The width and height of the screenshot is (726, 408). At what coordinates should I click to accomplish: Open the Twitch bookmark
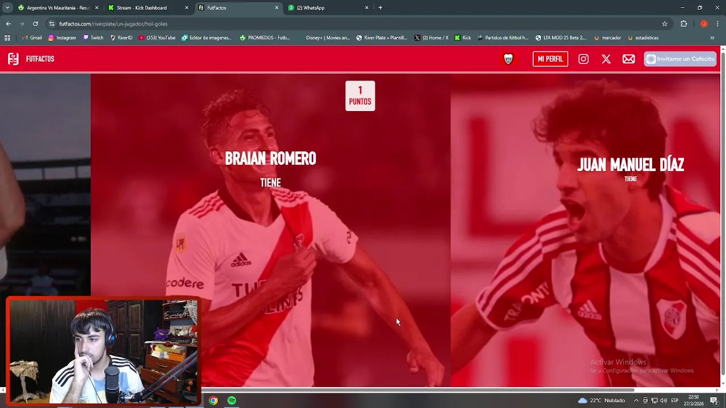[x=93, y=38]
